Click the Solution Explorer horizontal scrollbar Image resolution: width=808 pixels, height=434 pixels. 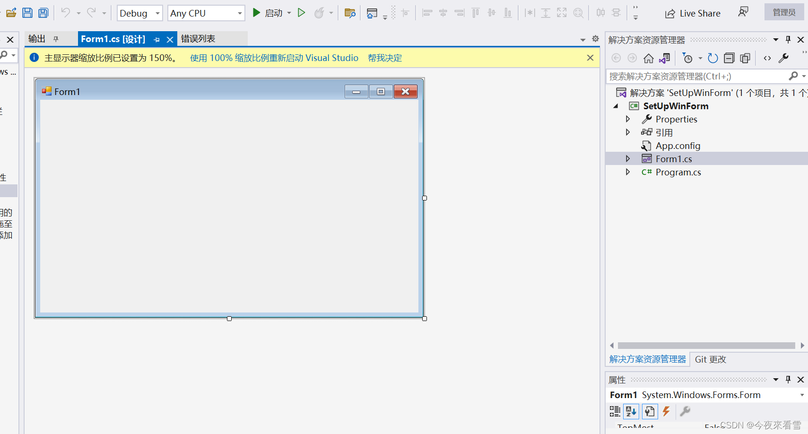click(706, 346)
